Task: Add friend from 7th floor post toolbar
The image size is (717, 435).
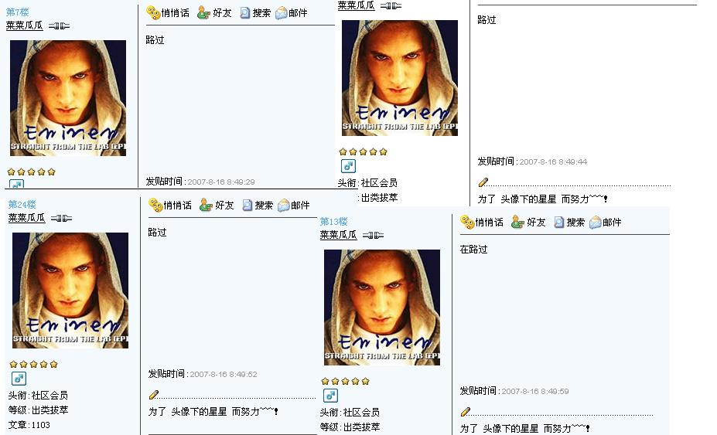Action: [203, 13]
